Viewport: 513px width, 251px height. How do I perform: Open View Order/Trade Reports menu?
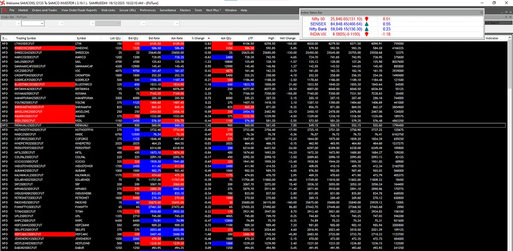click(x=79, y=10)
